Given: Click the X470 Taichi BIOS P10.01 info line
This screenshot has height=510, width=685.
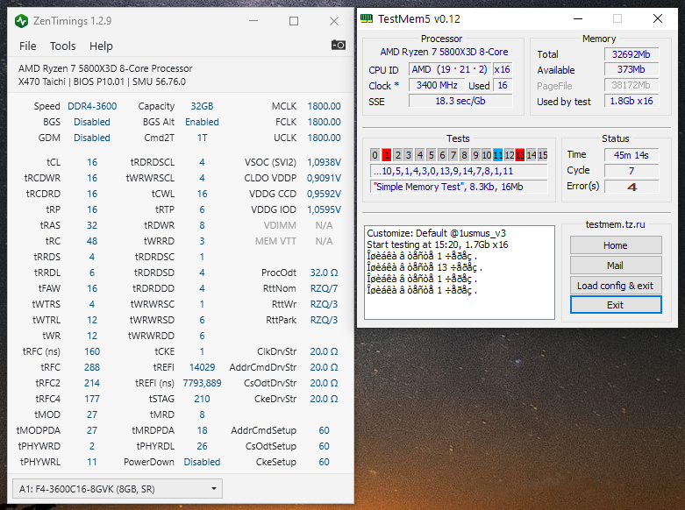Looking at the screenshot, I should 102,81.
